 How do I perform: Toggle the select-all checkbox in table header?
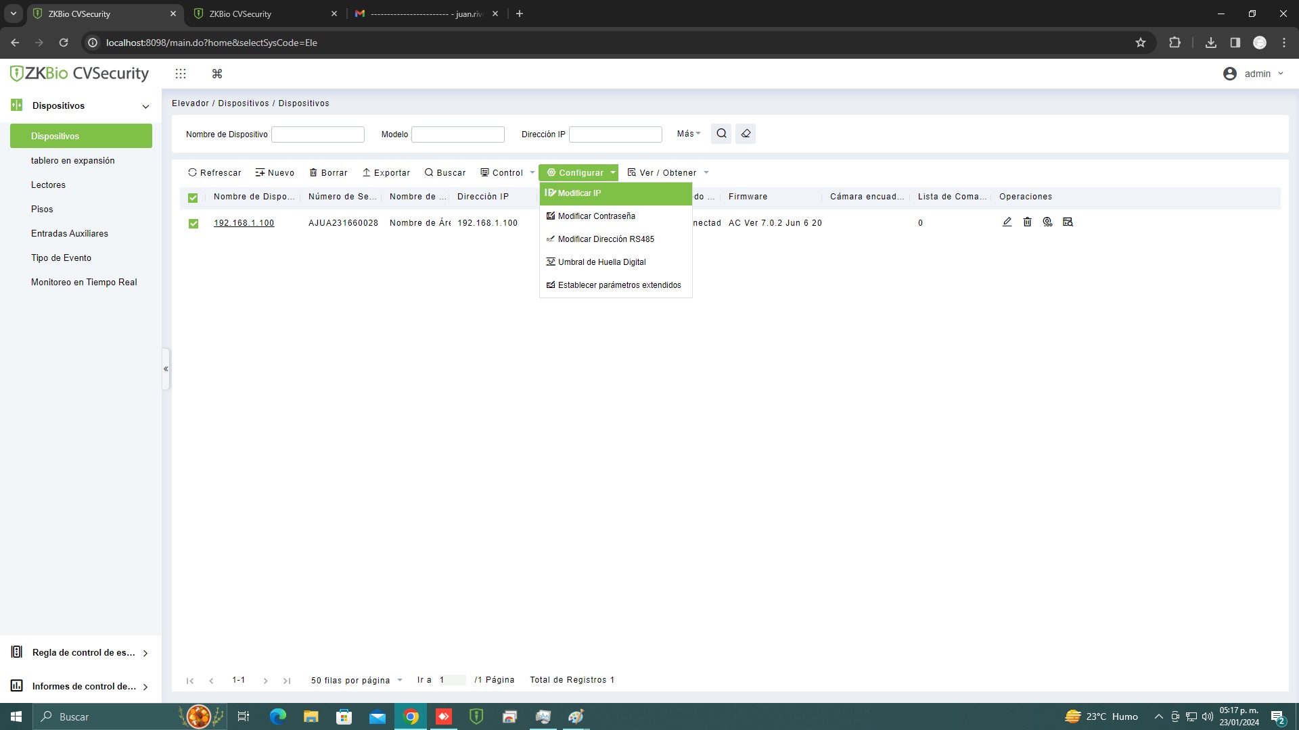(x=193, y=197)
